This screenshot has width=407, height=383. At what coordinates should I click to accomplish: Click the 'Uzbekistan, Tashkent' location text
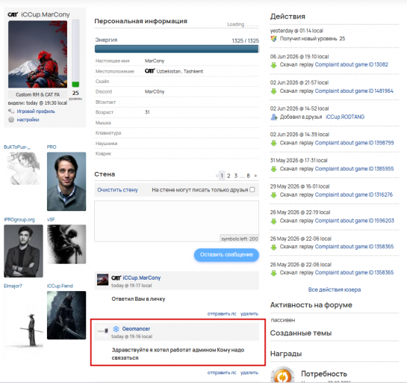[180, 71]
